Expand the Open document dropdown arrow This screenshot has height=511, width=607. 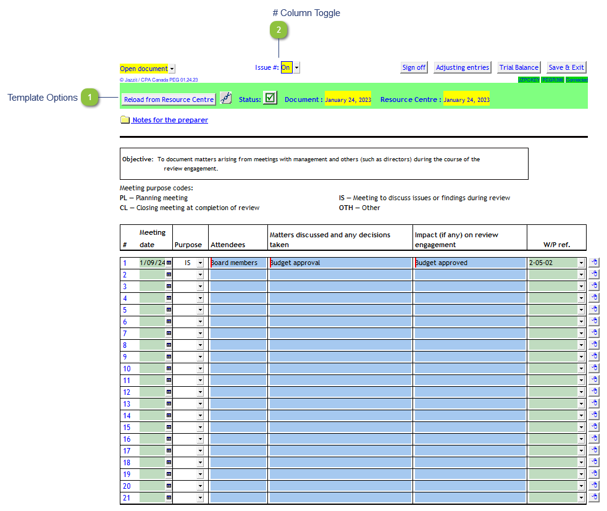tap(172, 69)
